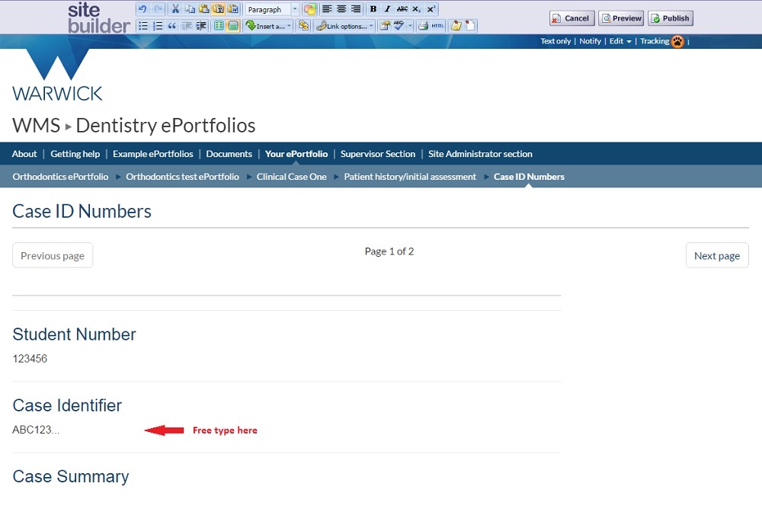Screen dimensions: 762x509
Task: Click the Clinical Case One breadcrumb
Action: [291, 177]
